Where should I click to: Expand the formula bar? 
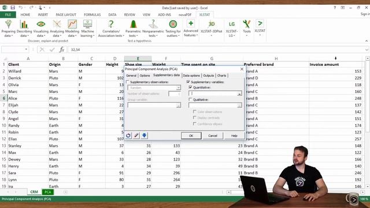367,50
